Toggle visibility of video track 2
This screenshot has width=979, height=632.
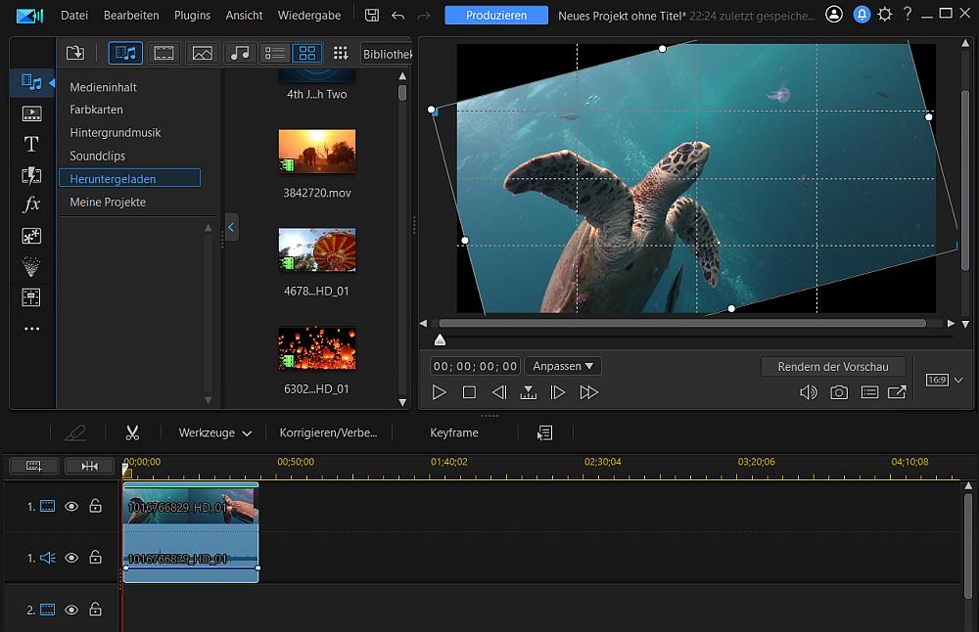(x=71, y=609)
